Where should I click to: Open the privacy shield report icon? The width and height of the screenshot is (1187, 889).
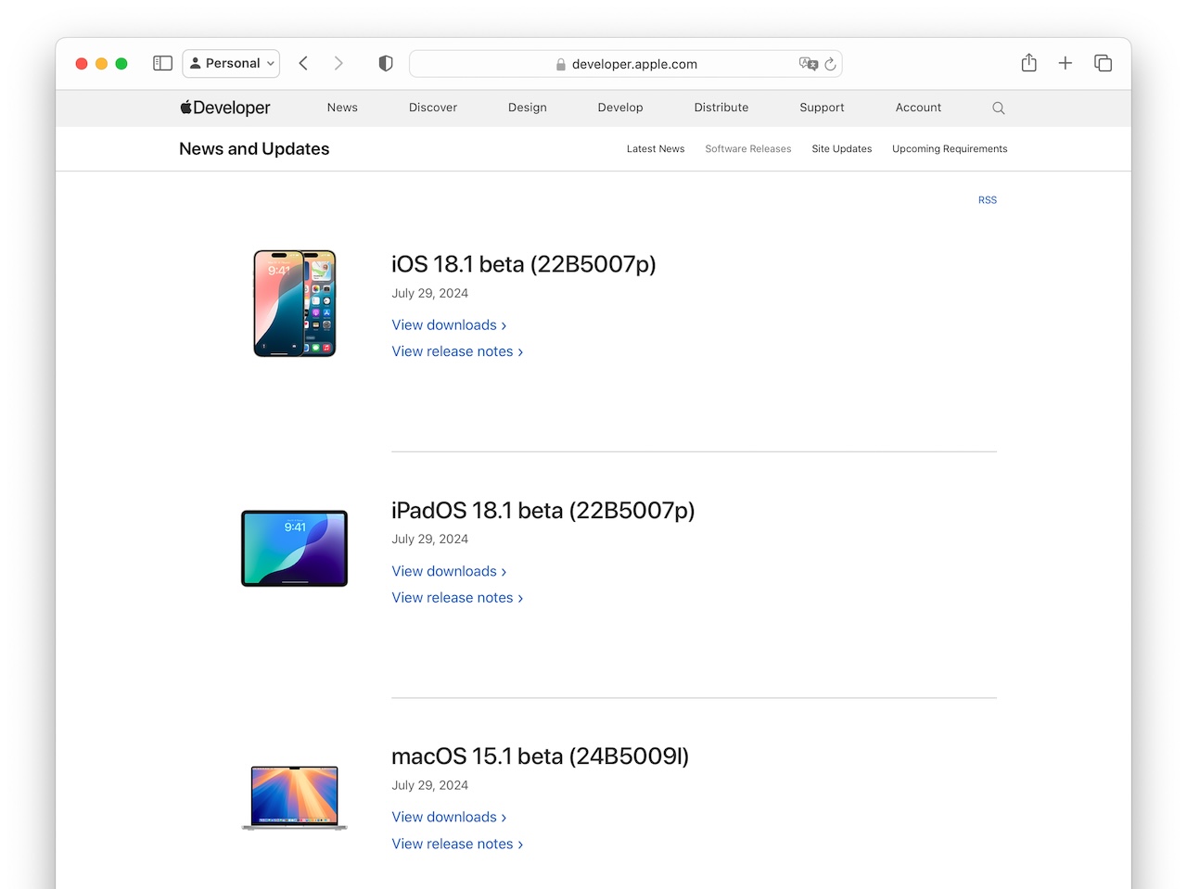[386, 63]
